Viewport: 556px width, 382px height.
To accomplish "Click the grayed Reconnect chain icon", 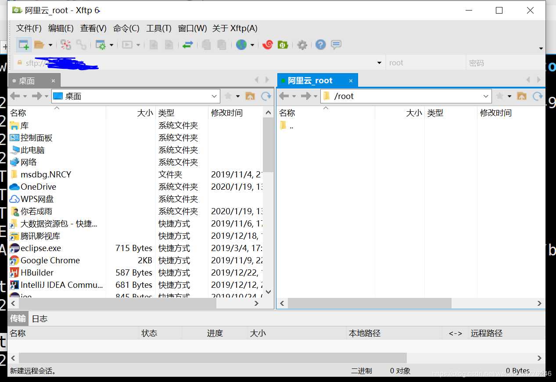I will click(81, 44).
